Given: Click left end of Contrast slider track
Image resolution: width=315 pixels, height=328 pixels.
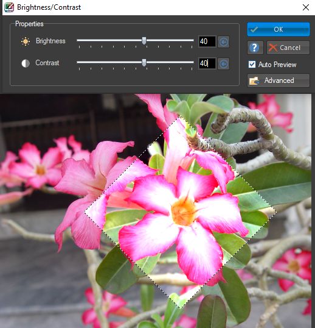Looking at the screenshot, I should point(78,62).
